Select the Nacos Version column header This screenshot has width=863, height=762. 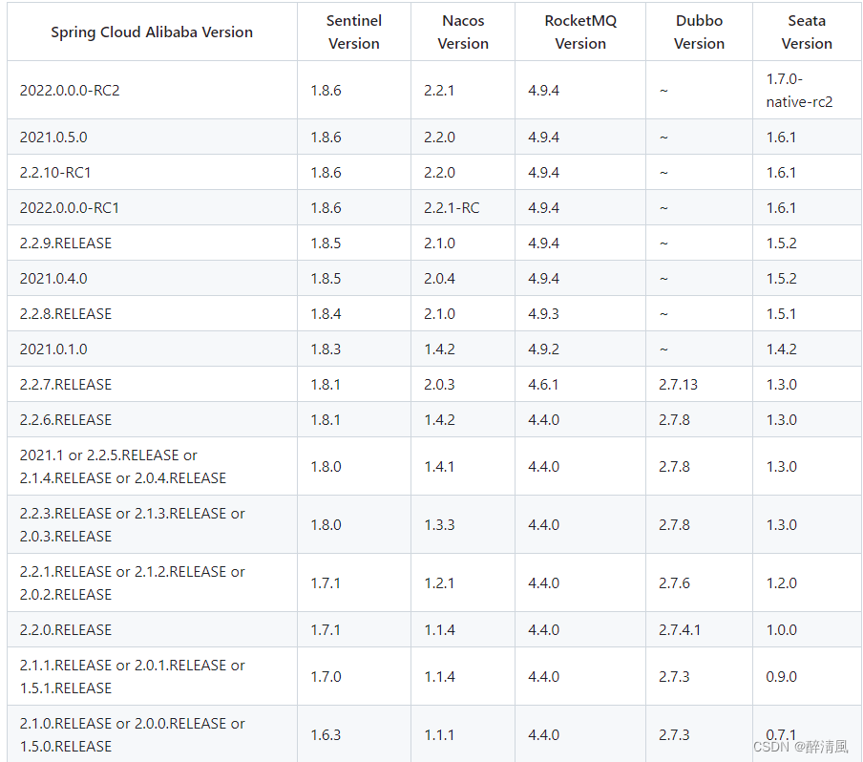463,32
